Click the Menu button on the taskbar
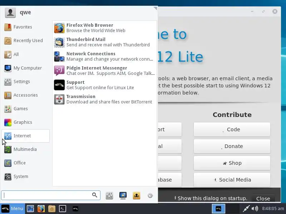 (x=13, y=209)
